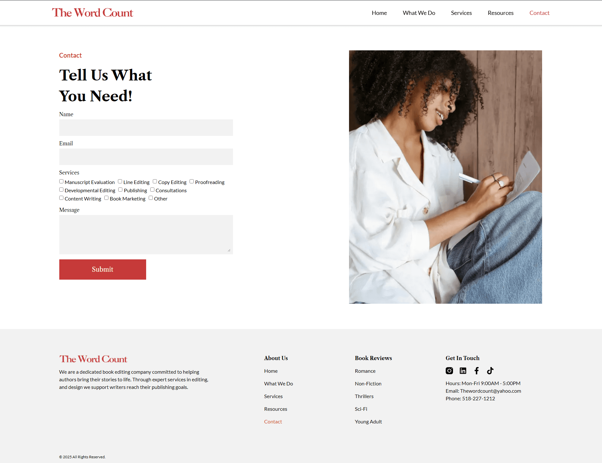Open the Romance book reviews link
This screenshot has height=463, width=602.
[365, 371]
